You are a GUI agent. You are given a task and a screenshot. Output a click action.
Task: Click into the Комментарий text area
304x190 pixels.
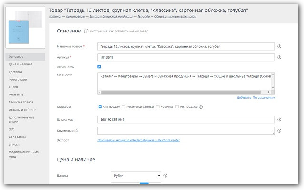coord(186,130)
